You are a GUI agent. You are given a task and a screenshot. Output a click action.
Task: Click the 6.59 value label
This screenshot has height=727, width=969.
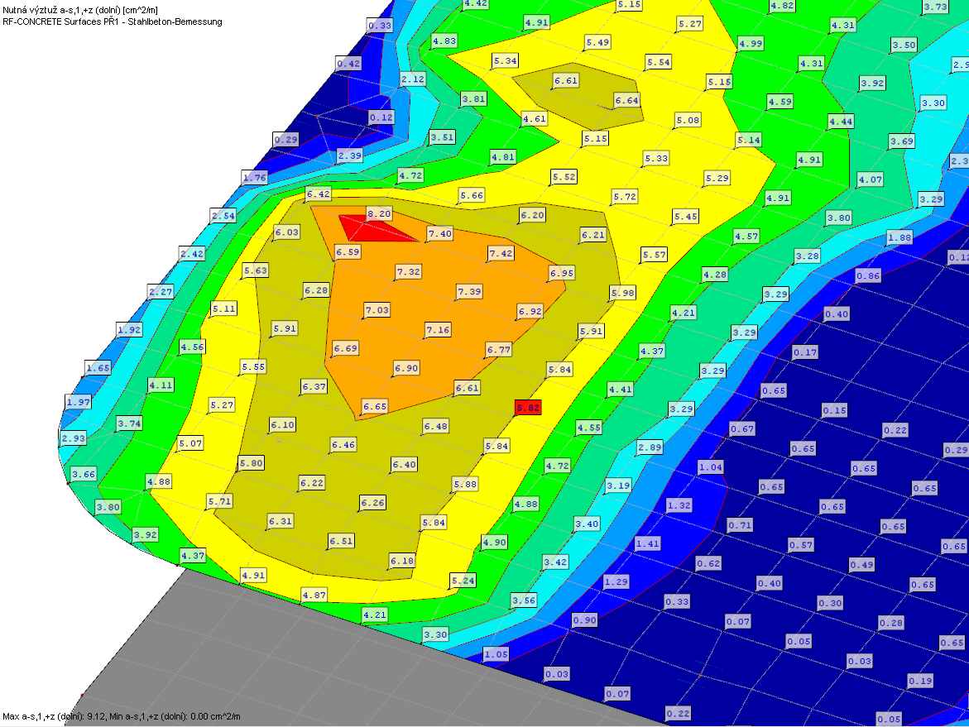coord(348,252)
